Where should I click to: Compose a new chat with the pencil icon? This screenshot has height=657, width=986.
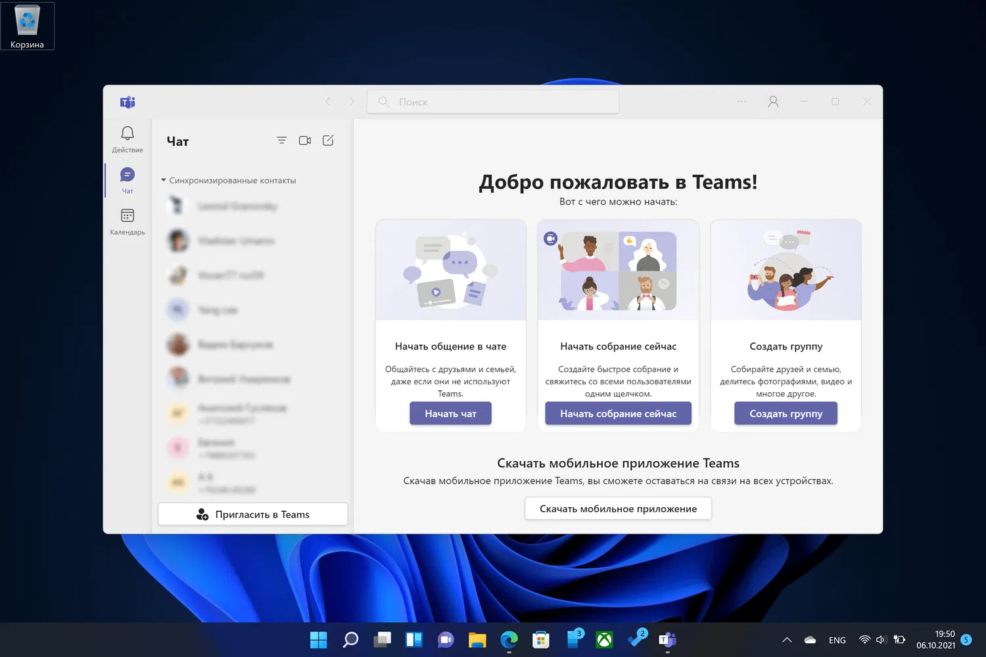point(328,141)
